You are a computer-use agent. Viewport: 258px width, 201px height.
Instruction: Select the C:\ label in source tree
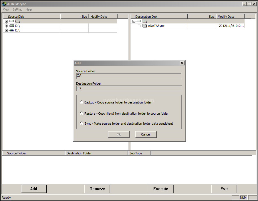pos(17,21)
